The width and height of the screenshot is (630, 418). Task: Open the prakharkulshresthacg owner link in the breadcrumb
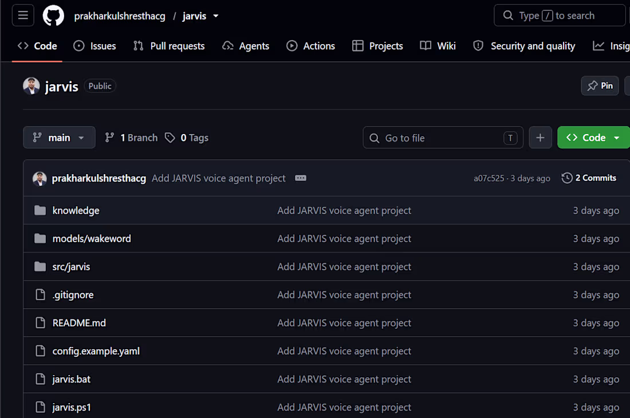(x=120, y=16)
